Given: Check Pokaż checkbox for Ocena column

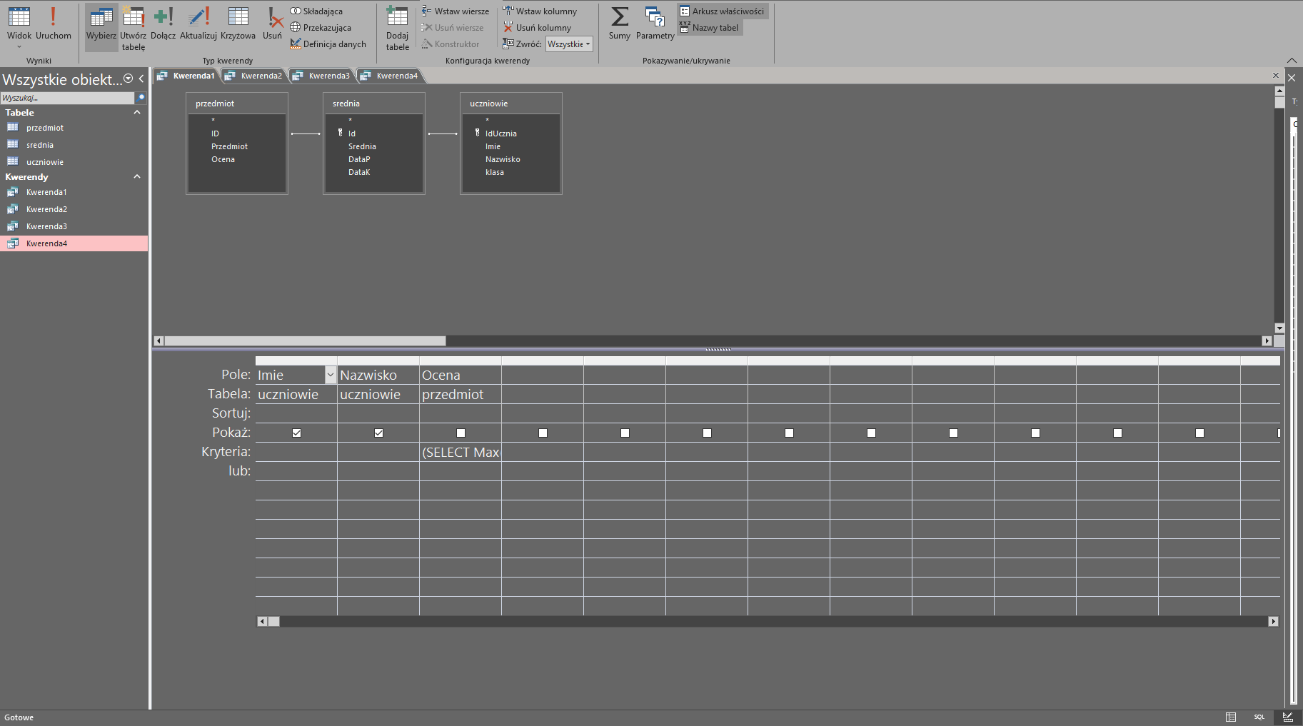Looking at the screenshot, I should coord(461,433).
